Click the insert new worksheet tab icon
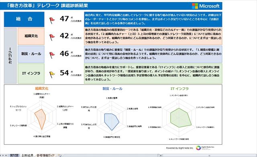Image resolution: width=257 pixels, height=157 pixels. click(60, 155)
